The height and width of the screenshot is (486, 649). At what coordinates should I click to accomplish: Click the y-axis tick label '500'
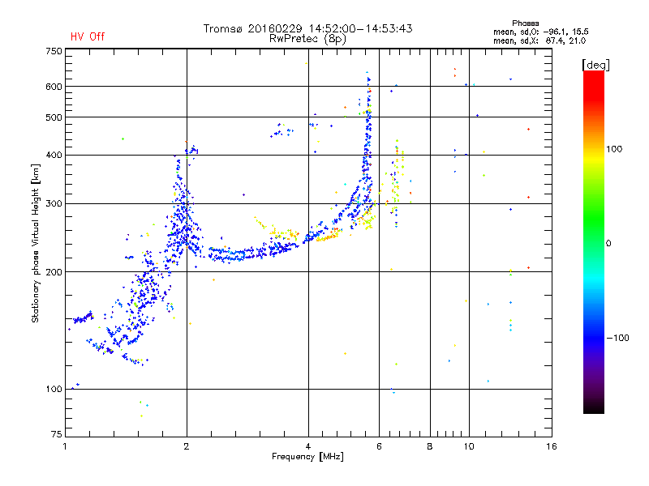(x=54, y=117)
